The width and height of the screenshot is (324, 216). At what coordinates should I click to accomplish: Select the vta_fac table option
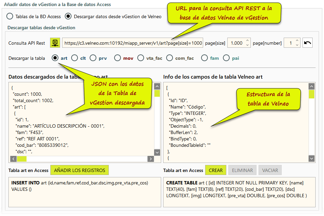141,58
